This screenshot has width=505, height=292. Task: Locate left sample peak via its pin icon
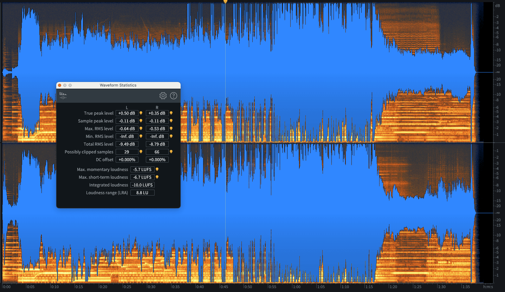[x=141, y=121]
